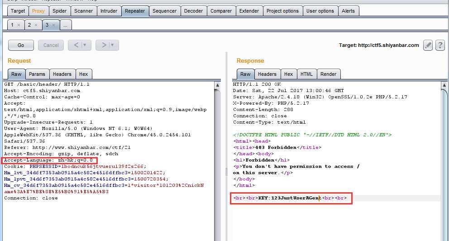Click request pane scrollbar up arrow

(218, 85)
